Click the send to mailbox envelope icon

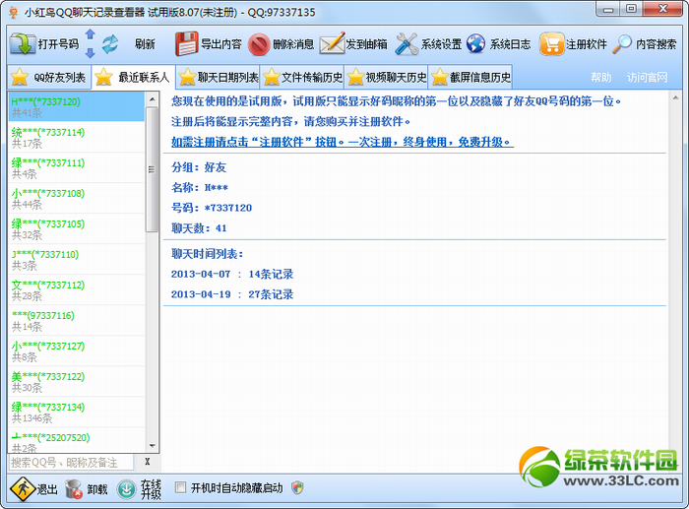pyautogui.click(x=333, y=43)
